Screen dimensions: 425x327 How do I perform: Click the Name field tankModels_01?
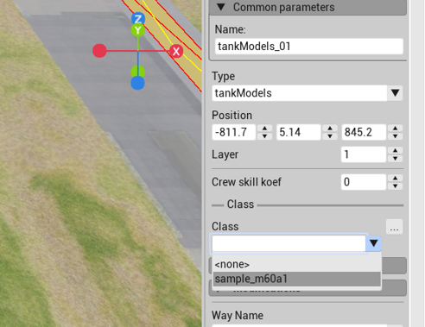(309, 47)
